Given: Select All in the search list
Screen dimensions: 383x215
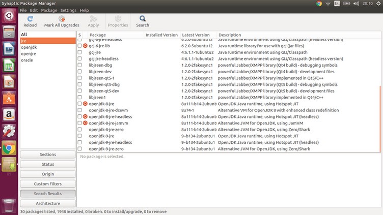Looking at the screenshot, I should [48, 35].
